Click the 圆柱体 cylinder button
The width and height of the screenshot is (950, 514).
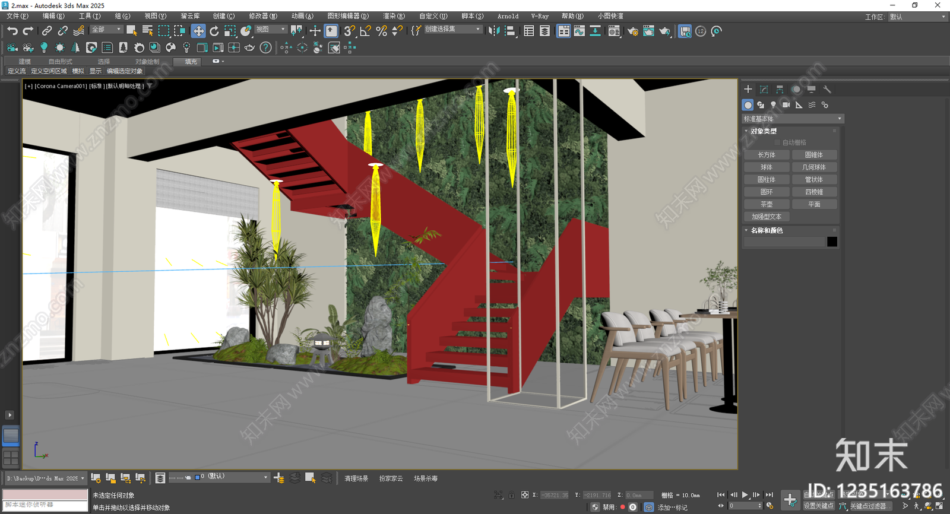coord(767,179)
